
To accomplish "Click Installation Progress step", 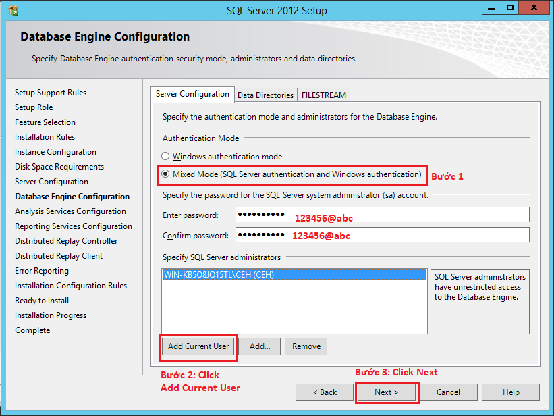I will pyautogui.click(x=51, y=315).
